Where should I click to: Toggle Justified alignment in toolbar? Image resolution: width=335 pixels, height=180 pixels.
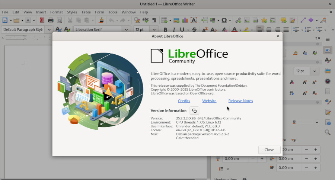click(286, 29)
